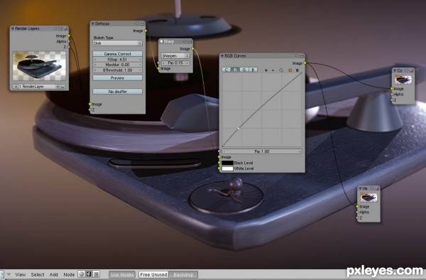Screen dimensions: 426x280
Task: Toggle clipping in the RGB Curves node
Action: (290, 70)
